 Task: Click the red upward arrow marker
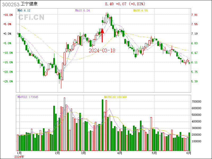[102, 35]
